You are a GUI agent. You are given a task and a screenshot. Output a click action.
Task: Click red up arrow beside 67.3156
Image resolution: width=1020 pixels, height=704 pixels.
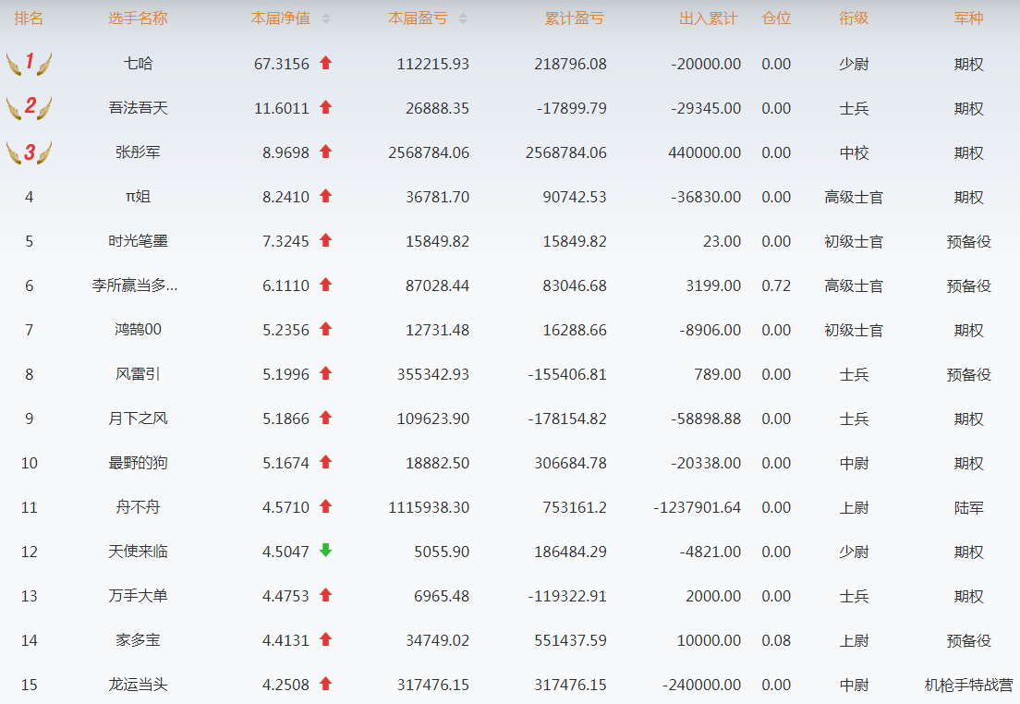[326, 63]
